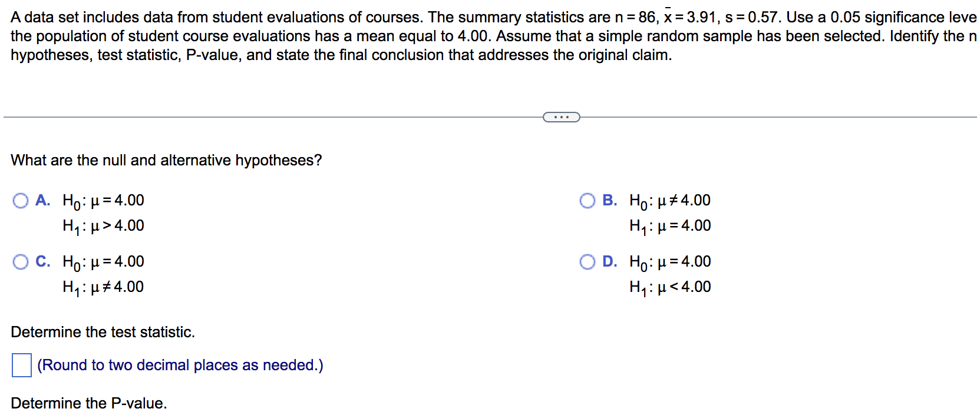
Task: Click the blue letter C label
Action: tap(42, 262)
